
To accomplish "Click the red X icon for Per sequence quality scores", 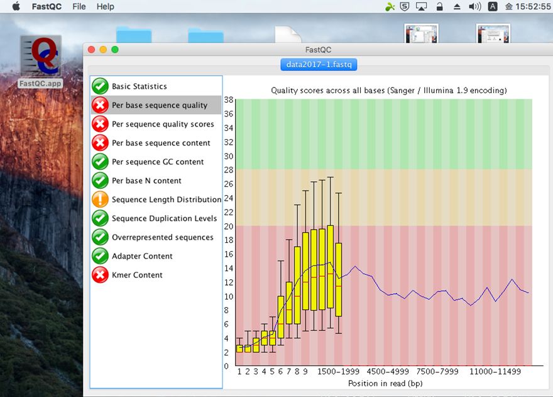I will tap(100, 124).
